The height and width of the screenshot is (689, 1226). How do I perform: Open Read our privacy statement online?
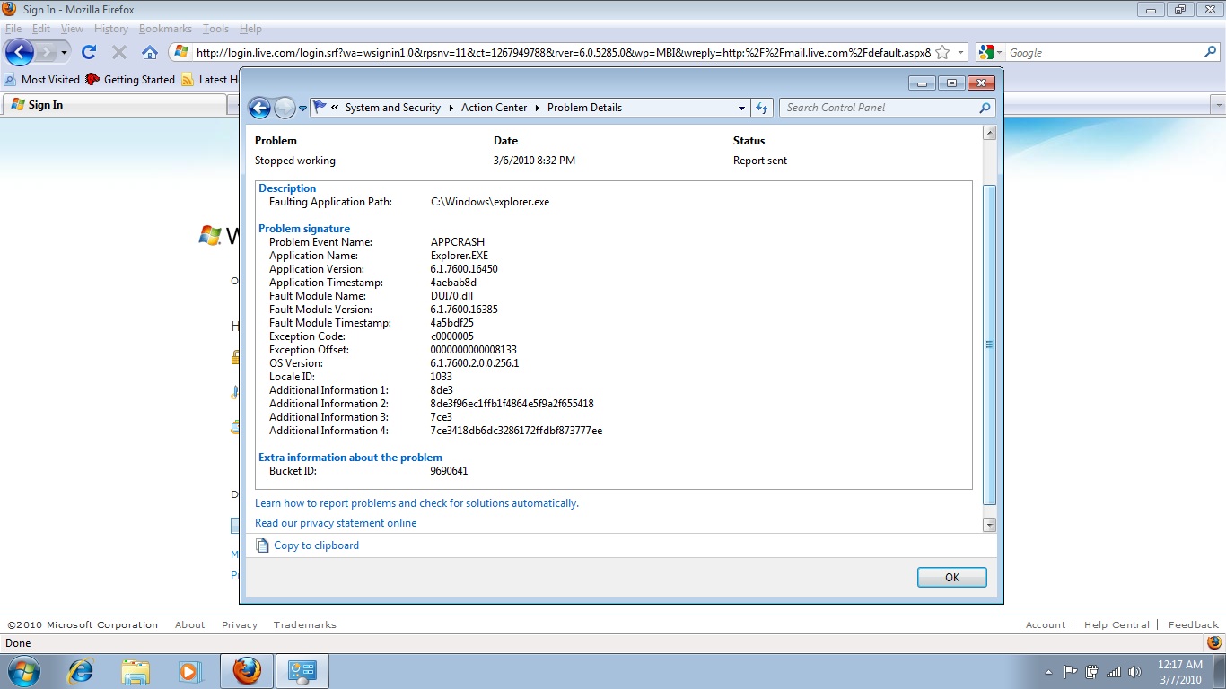(336, 523)
